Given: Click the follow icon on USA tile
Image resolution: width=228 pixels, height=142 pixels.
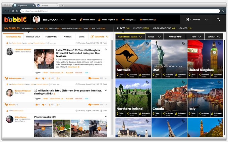Looking at the screenshot, I should pyautogui.click(x=183, y=43).
